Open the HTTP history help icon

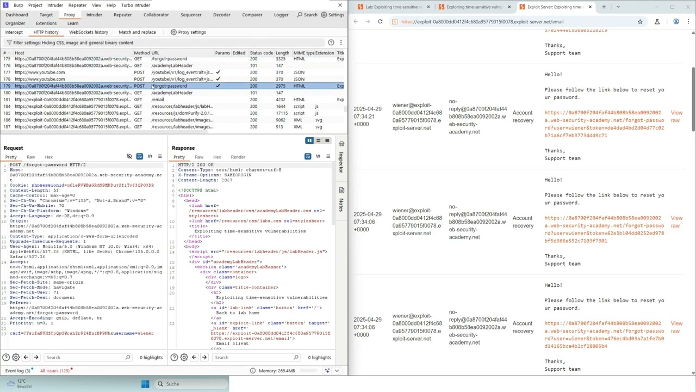(x=331, y=42)
